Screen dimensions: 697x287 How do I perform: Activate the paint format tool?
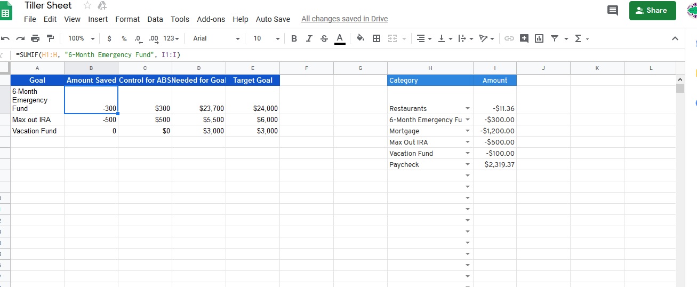tap(50, 38)
